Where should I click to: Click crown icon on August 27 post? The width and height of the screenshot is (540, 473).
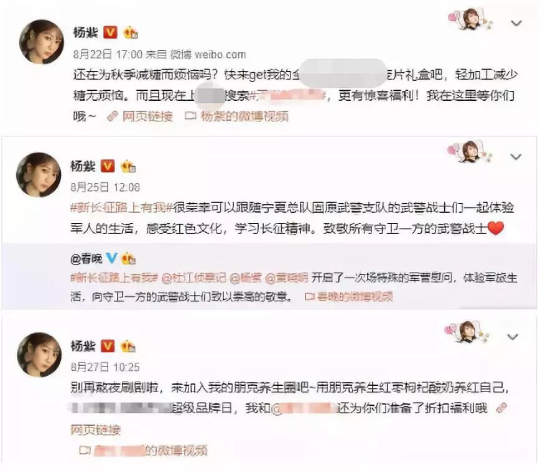click(x=128, y=346)
